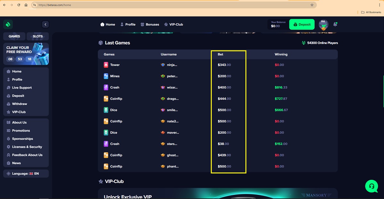Click the Tower game icon in Last Games
Viewport: 384px width, 199px height.
(x=106, y=65)
